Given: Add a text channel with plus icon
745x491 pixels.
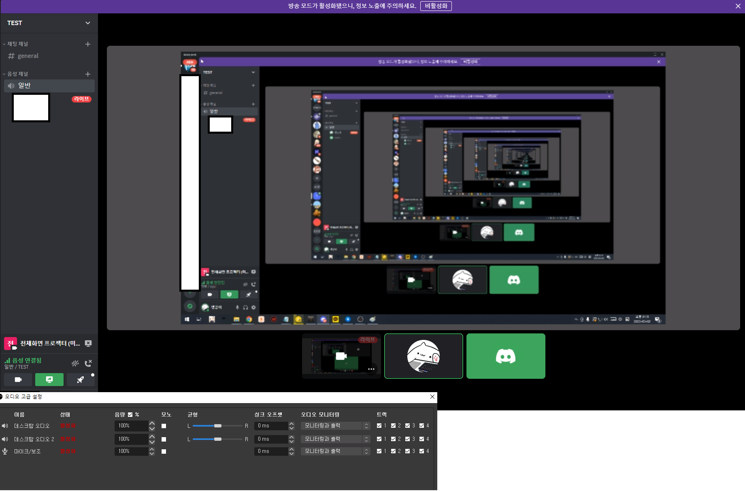Looking at the screenshot, I should (x=88, y=44).
